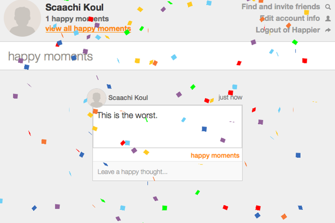Image resolution: width=335 pixels, height=223 pixels.
Task: Click the person icon beside Edit account info
Action: coord(328,19)
